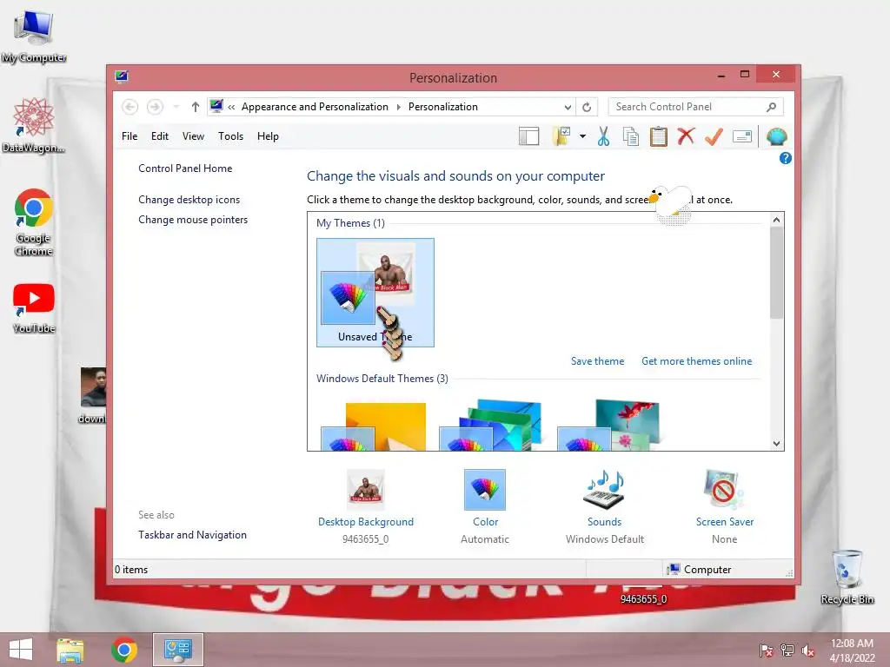Click the network tray icon
890x667 pixels.
pos(787,650)
